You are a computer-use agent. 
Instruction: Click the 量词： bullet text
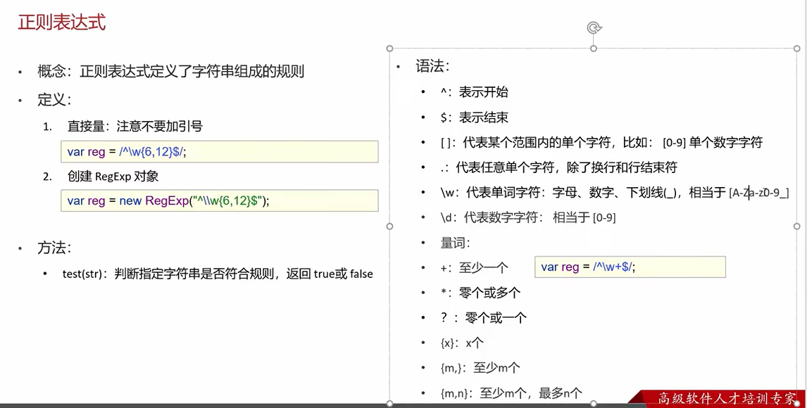coord(456,243)
